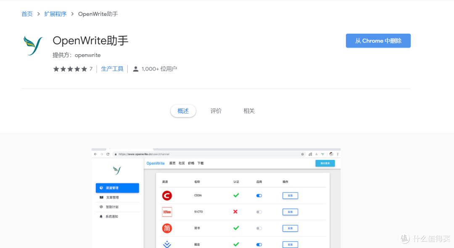Viewport: 454px width, 248px height.
Task: Click the 提供方: openwrite text
Action: [77, 55]
